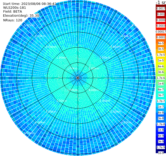The width and height of the screenshot is (166, 156).
Task: Click the upper-left 5.00km range label
Action: pos(29,25)
